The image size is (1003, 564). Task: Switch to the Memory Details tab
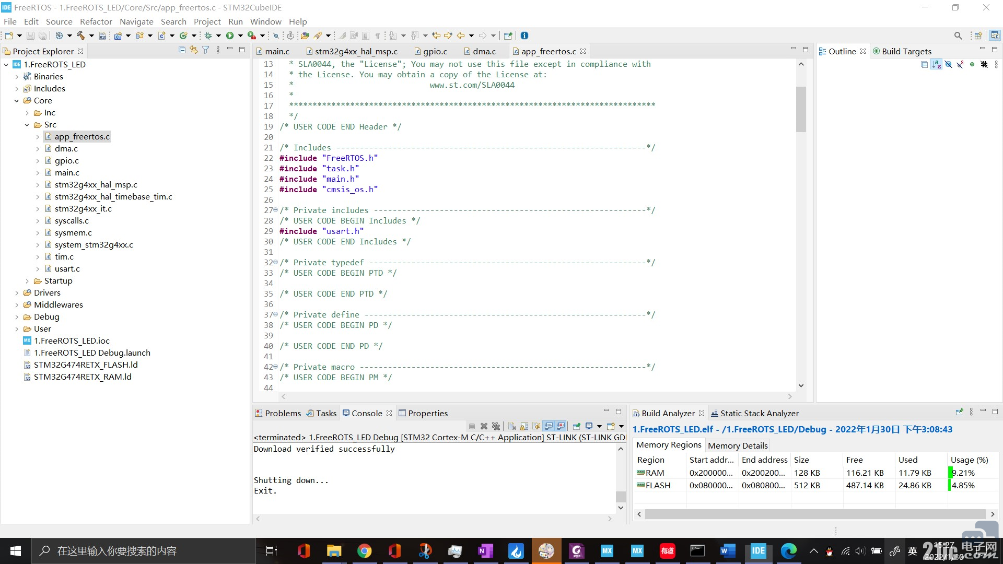pos(738,445)
